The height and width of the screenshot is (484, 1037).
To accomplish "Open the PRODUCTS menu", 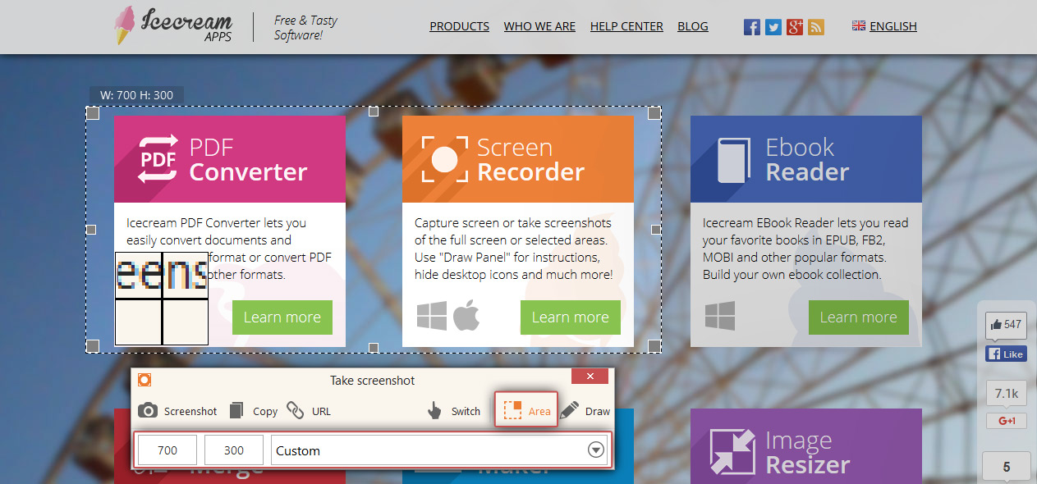I will click(460, 26).
